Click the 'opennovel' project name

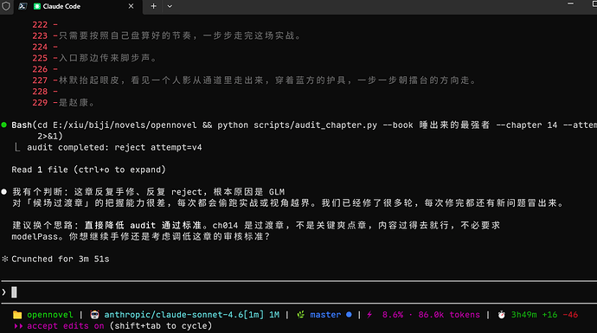point(50,315)
